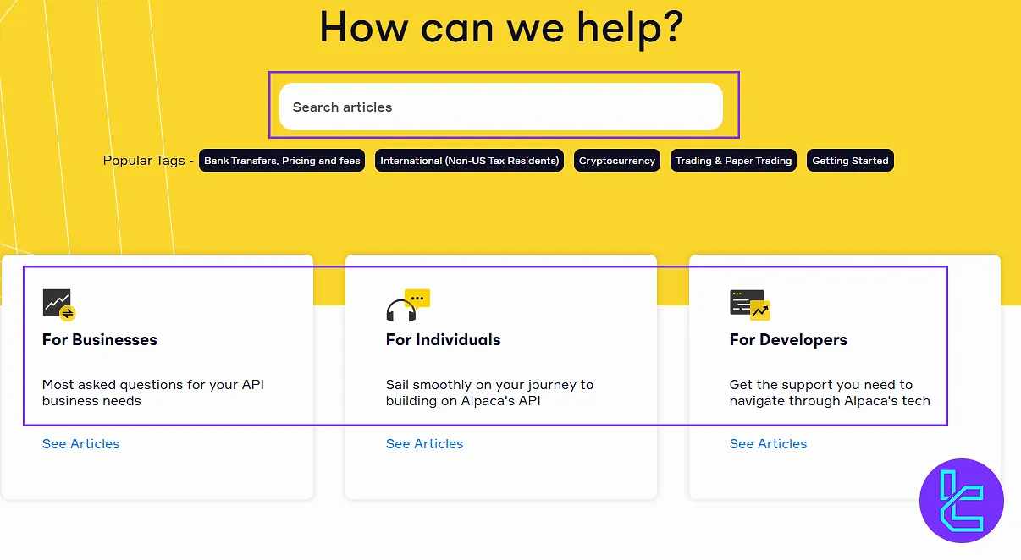Select the Trading & Paper Trading tag
The height and width of the screenshot is (560, 1021).
[733, 161]
